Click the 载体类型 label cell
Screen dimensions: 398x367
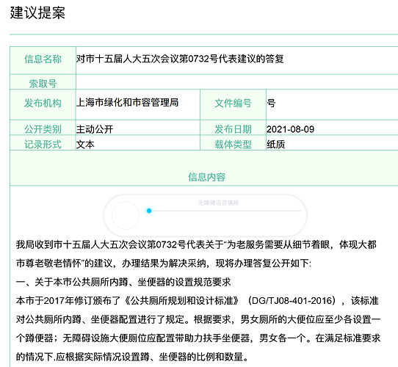tap(233, 143)
